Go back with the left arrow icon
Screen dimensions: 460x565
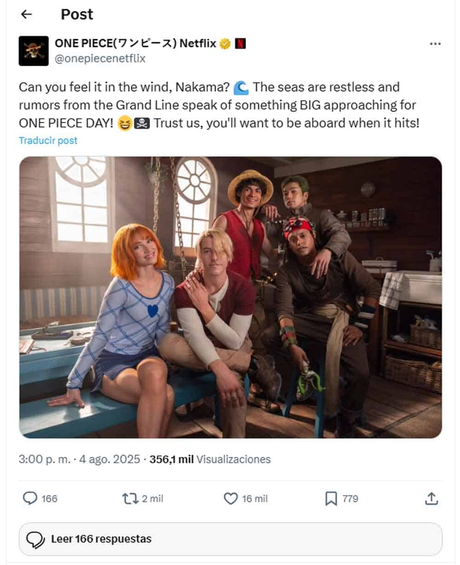[27, 14]
